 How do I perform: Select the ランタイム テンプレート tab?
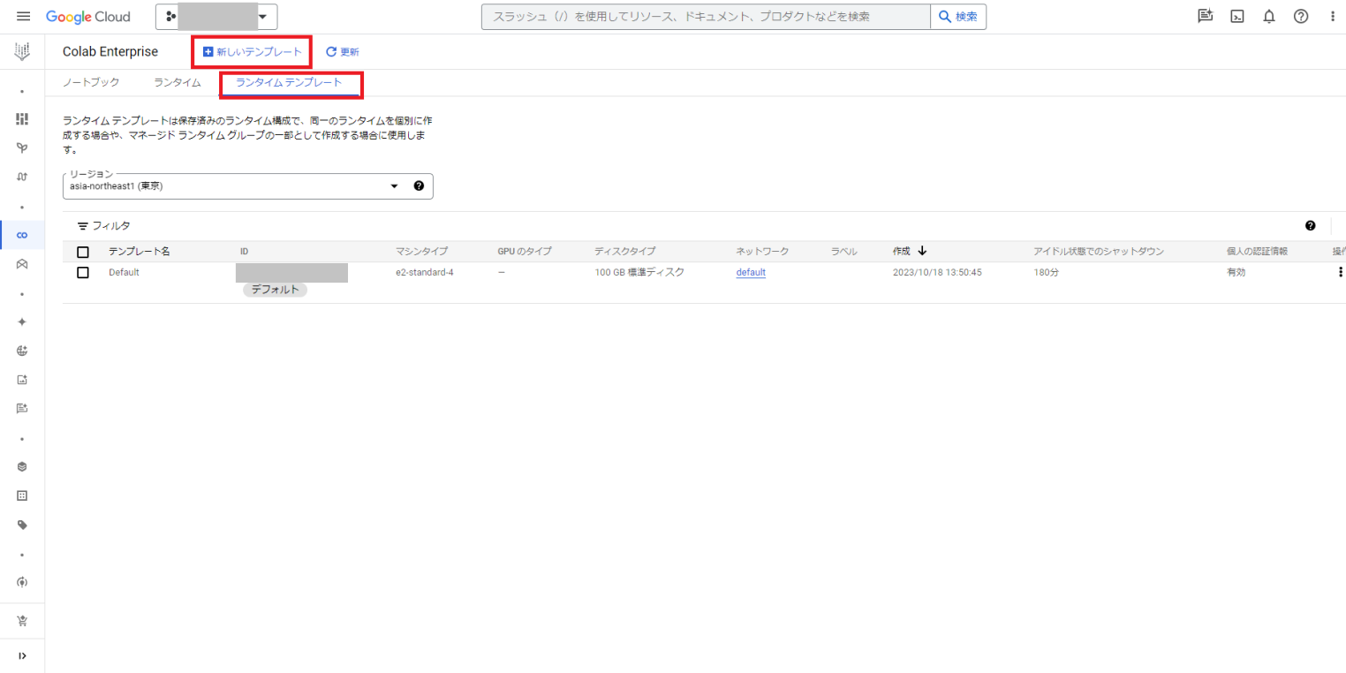click(x=289, y=82)
